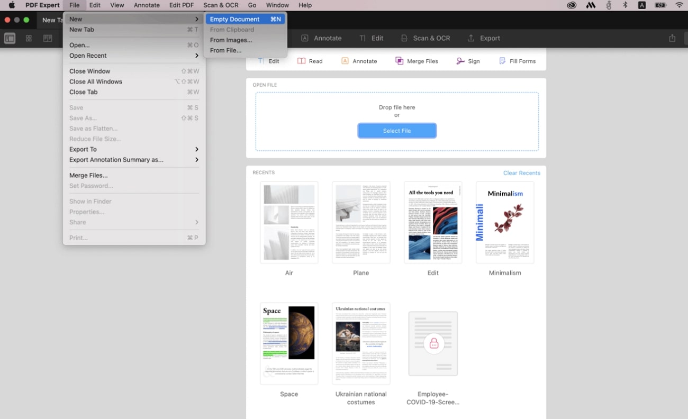
Task: Open the Ukrainian national costumes thumbnail
Action: tap(361, 343)
